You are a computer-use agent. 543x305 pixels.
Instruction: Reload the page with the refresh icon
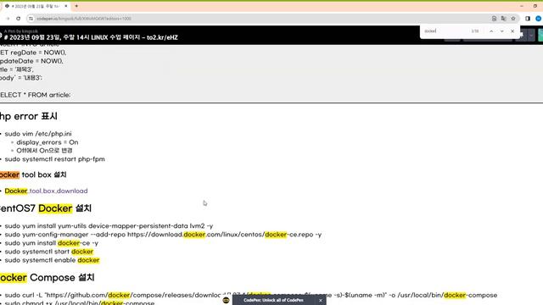click(19, 19)
